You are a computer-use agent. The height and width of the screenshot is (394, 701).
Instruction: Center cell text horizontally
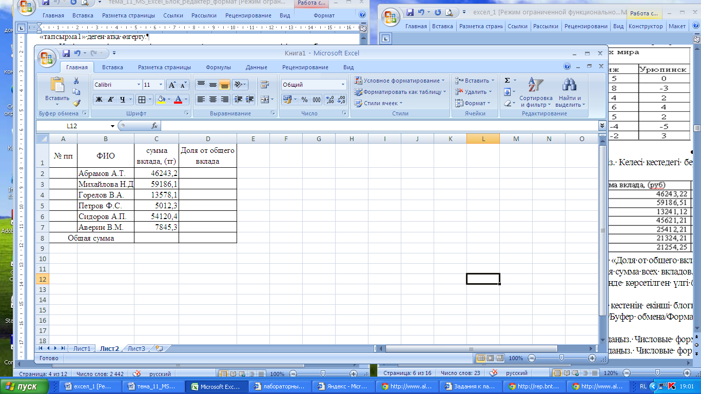[x=212, y=100]
